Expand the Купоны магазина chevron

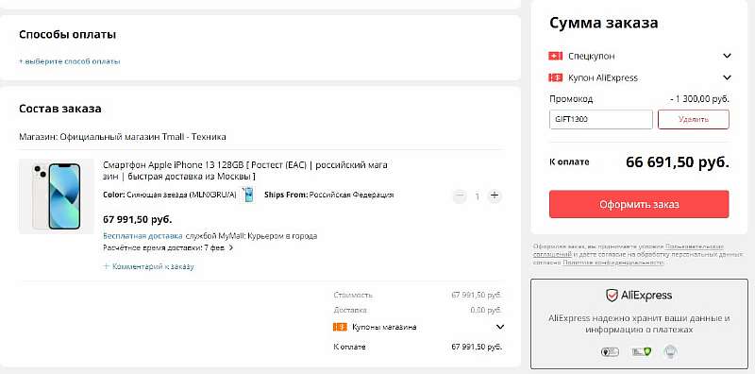[x=500, y=327]
